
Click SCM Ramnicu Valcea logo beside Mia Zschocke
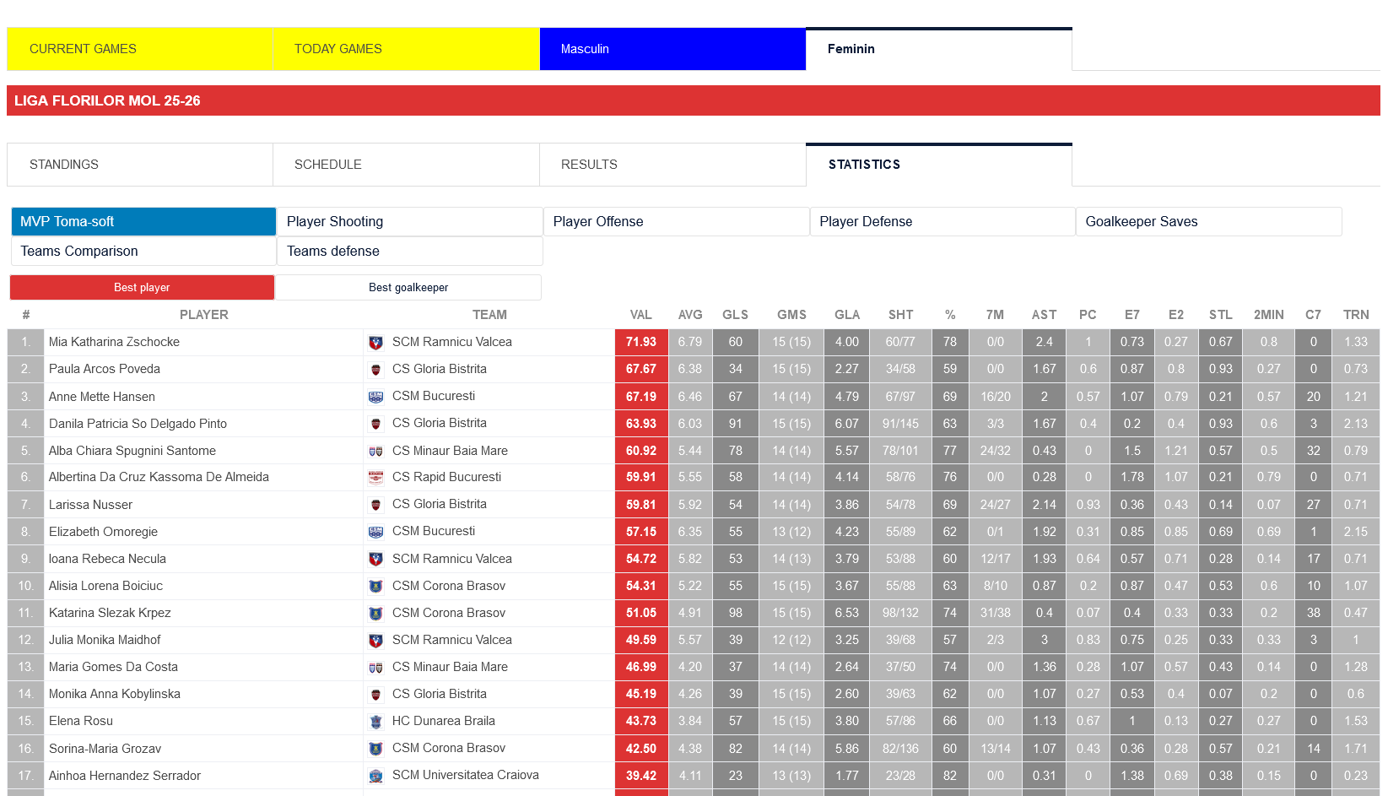tap(376, 343)
